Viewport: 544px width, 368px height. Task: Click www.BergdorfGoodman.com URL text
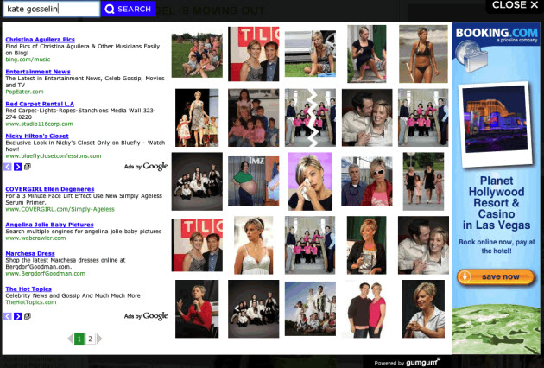45,274
